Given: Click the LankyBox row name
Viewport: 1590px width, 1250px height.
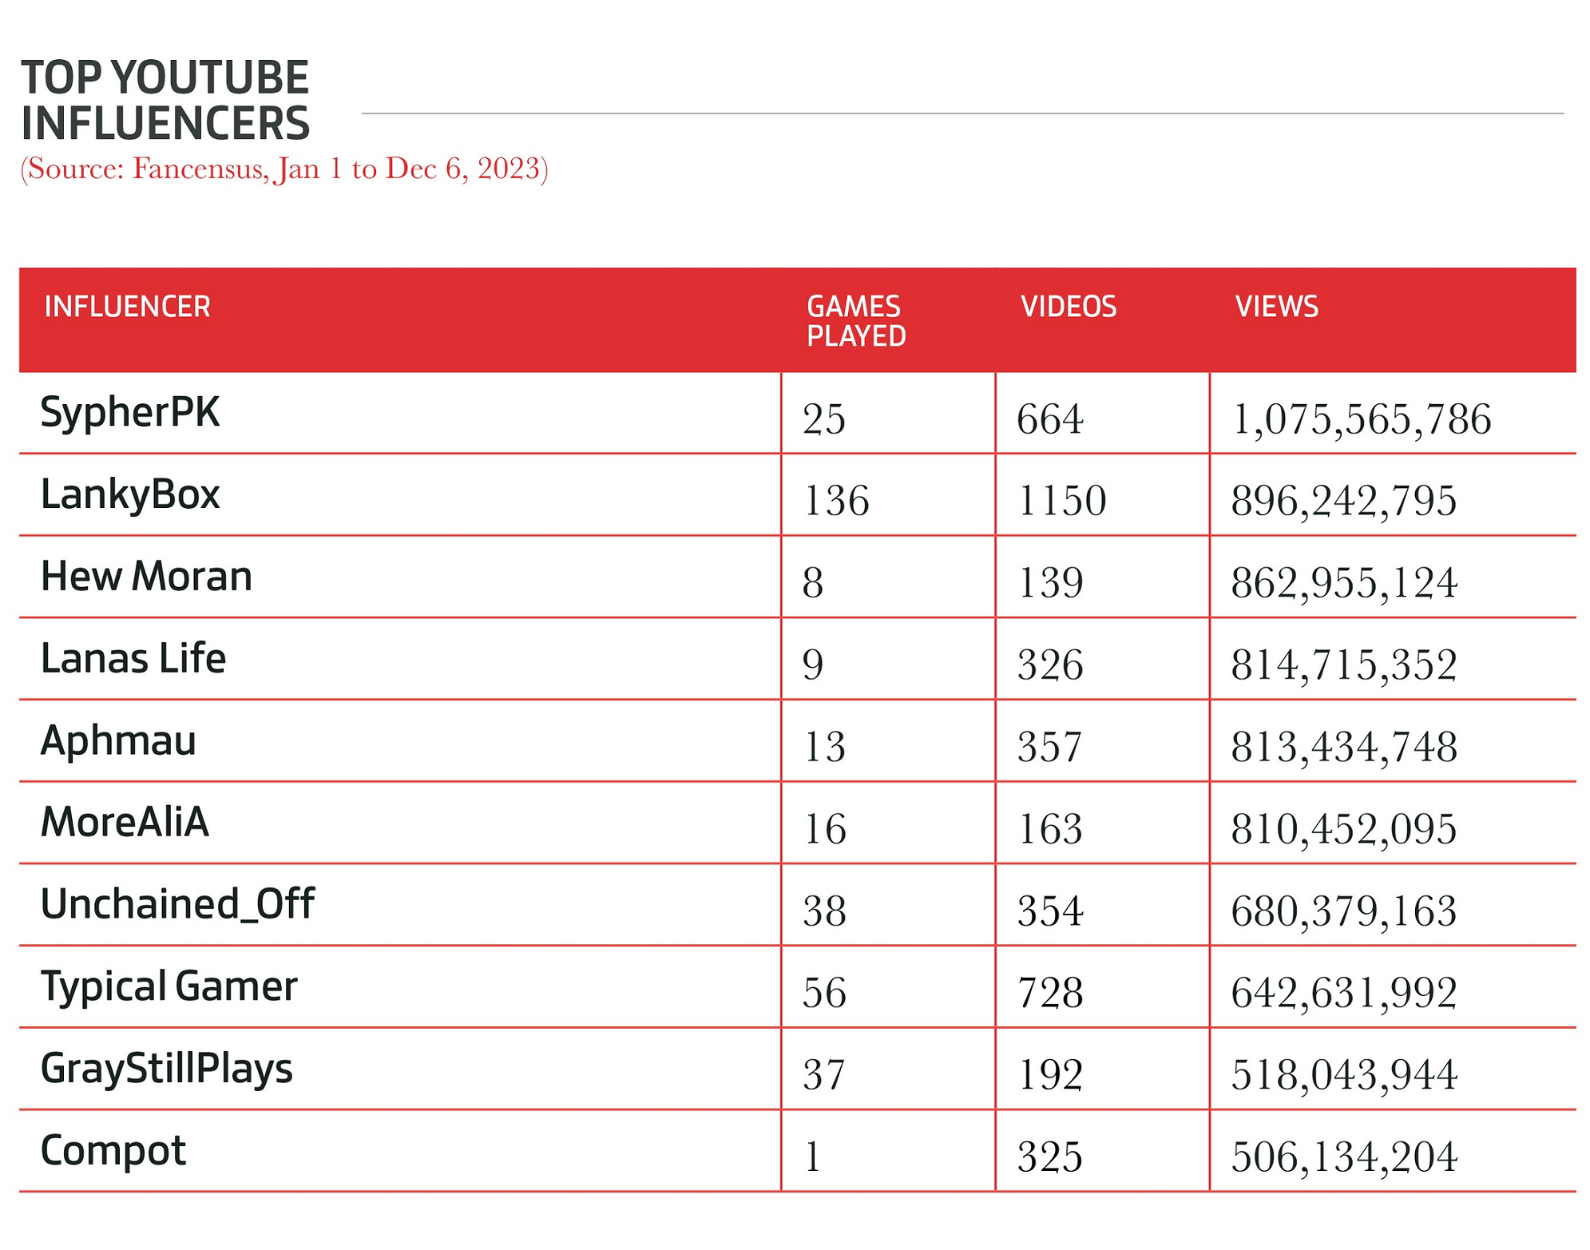Looking at the screenshot, I should click(x=129, y=494).
